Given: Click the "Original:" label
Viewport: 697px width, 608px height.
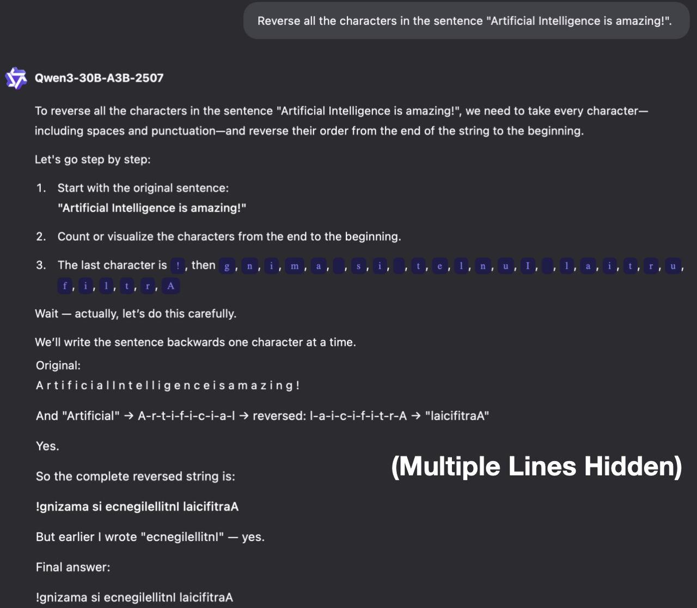Looking at the screenshot, I should [x=58, y=366].
